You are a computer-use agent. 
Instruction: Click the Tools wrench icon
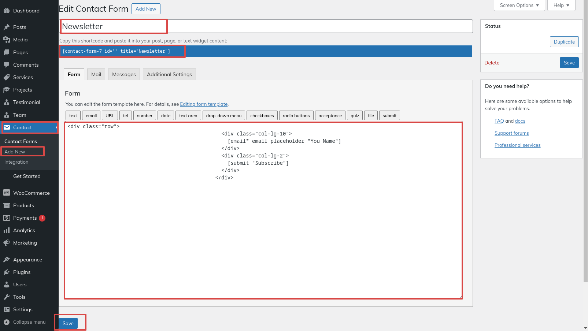tap(7, 297)
